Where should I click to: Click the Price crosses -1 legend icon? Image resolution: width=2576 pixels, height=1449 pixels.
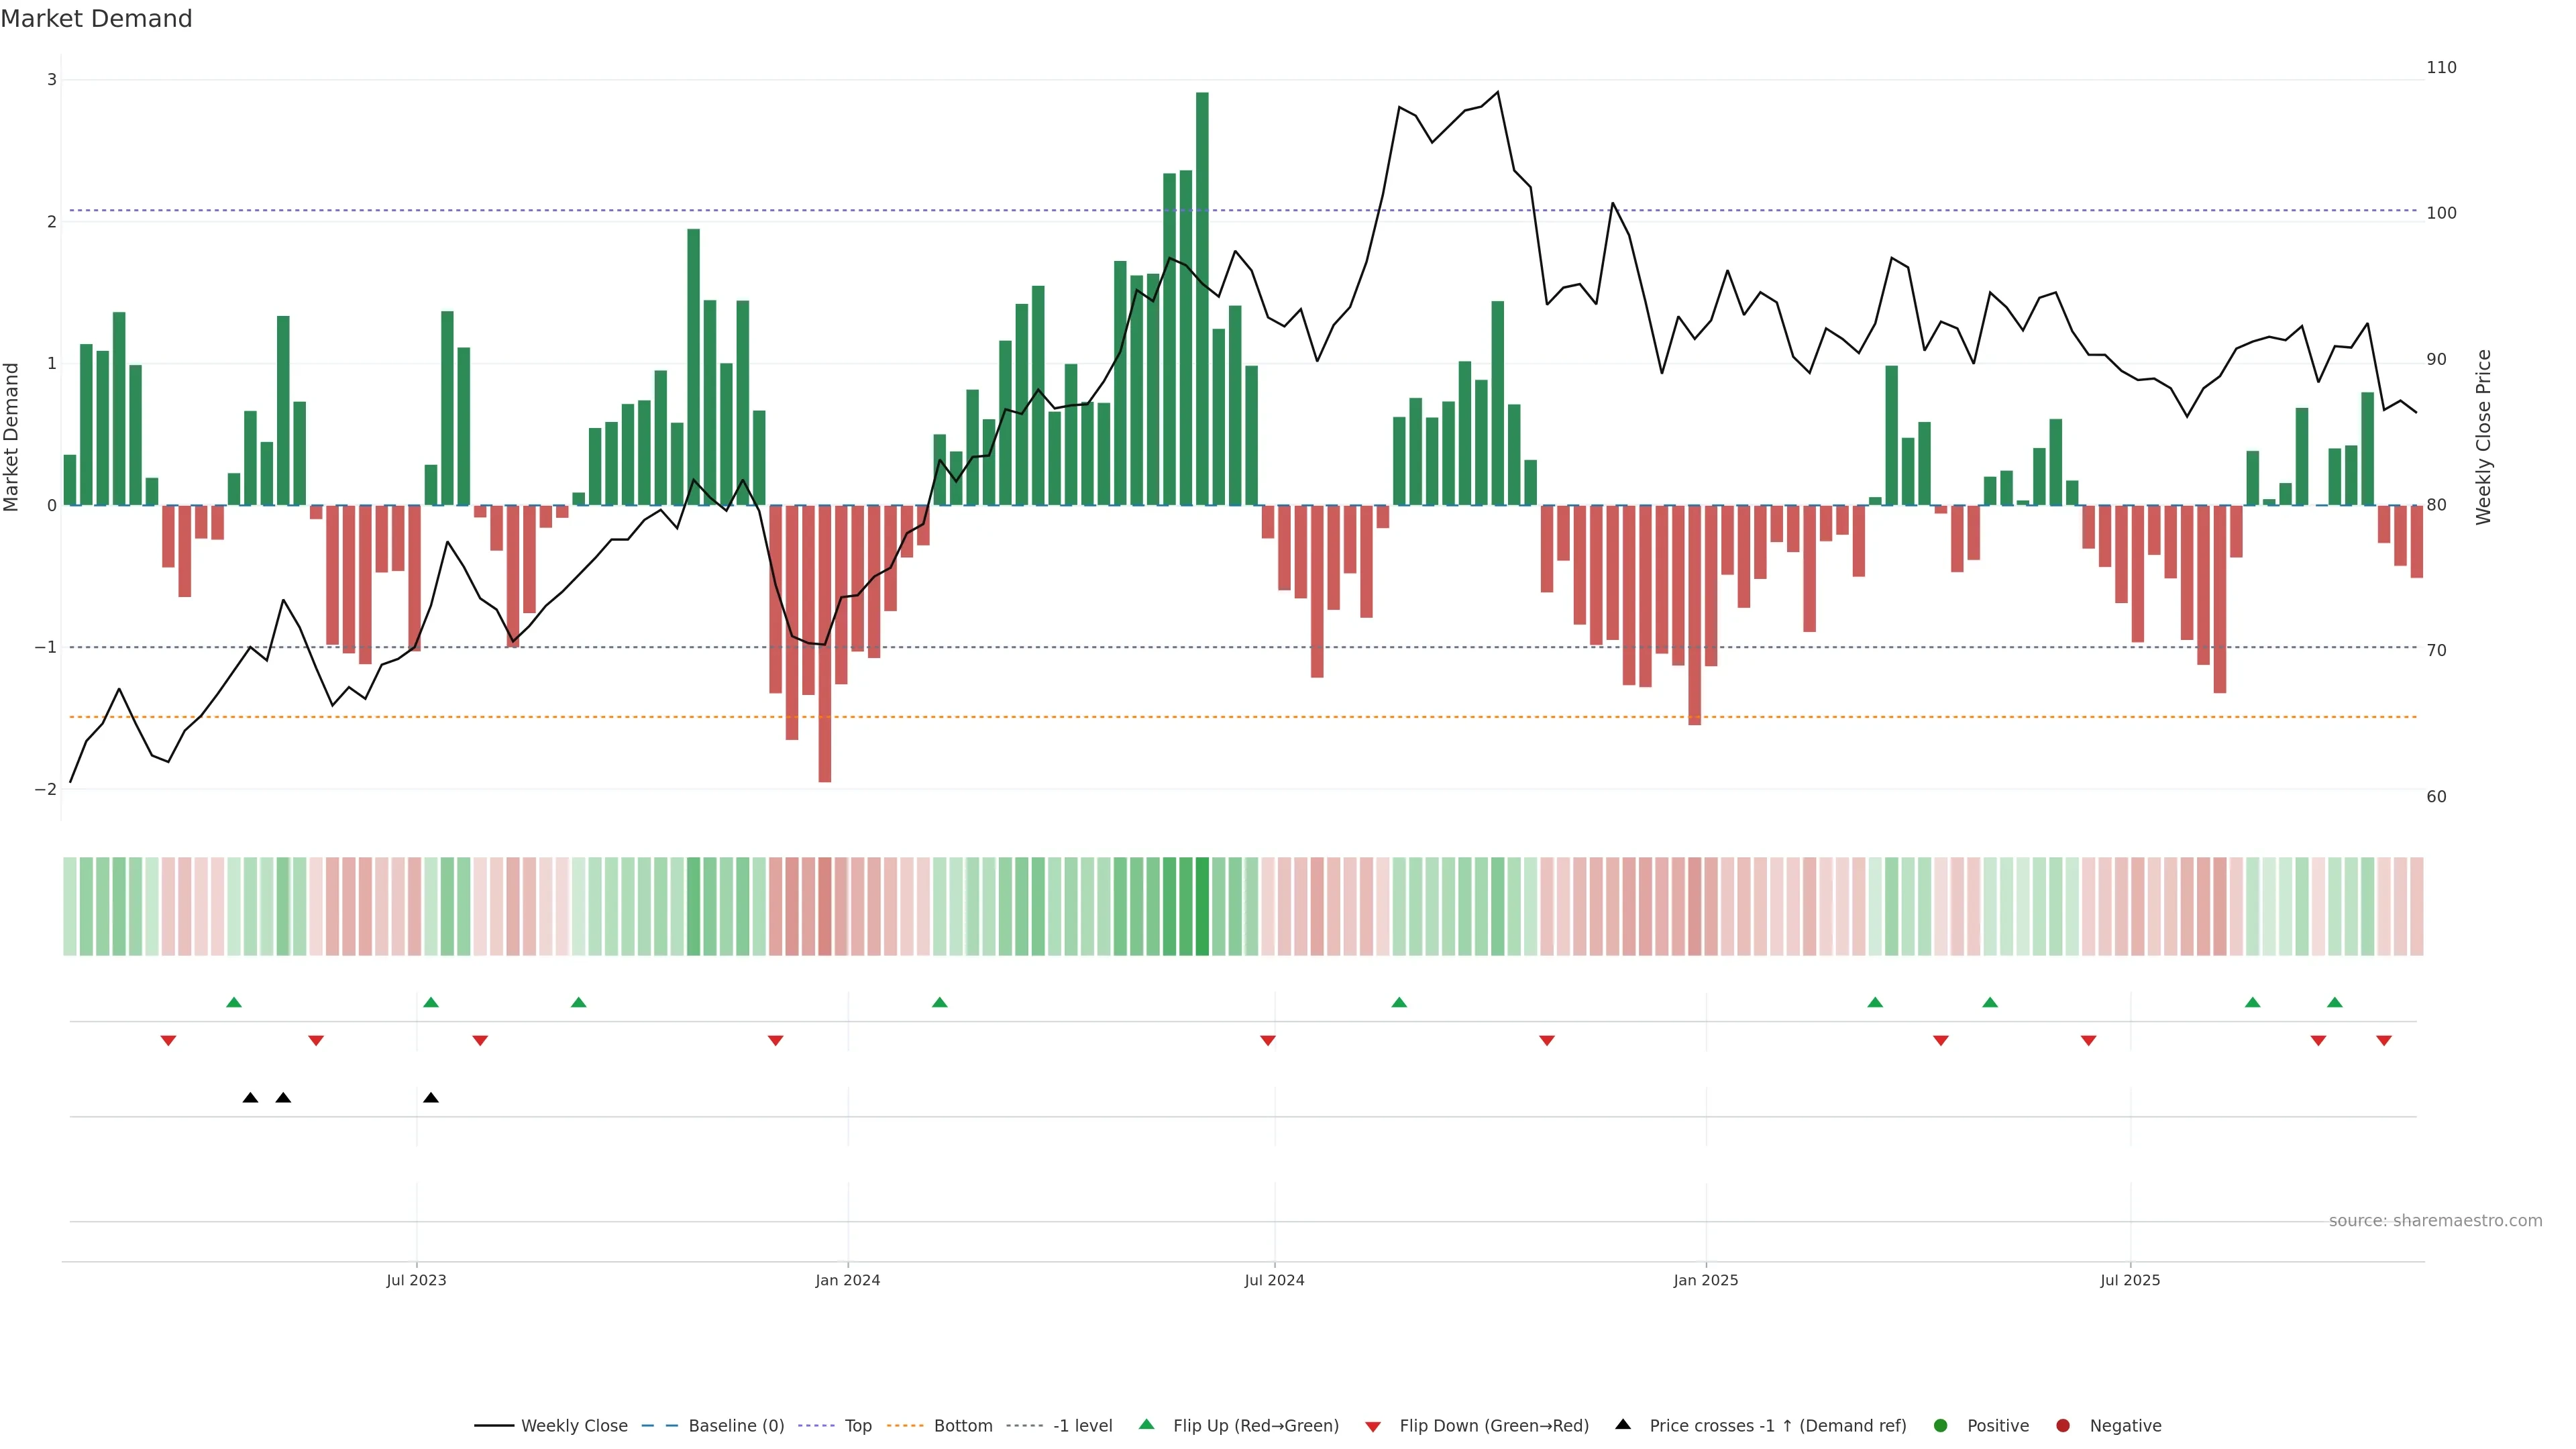coord(1623,1425)
